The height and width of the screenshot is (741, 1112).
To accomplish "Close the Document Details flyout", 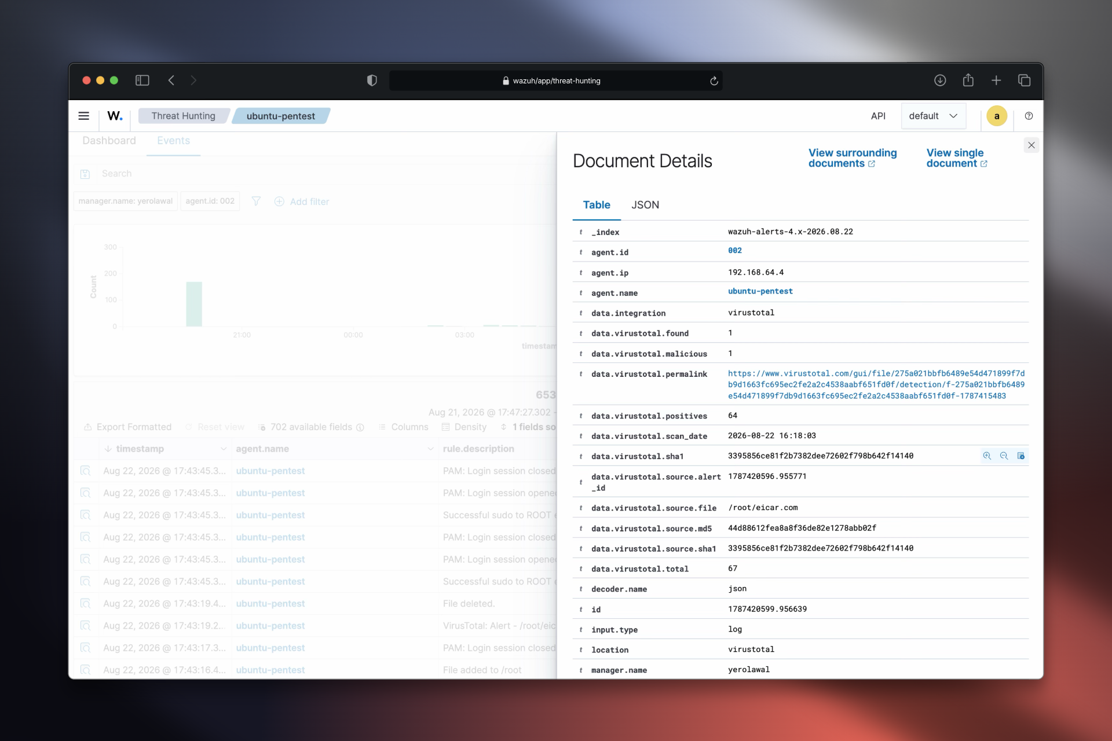I will pos(1031,145).
